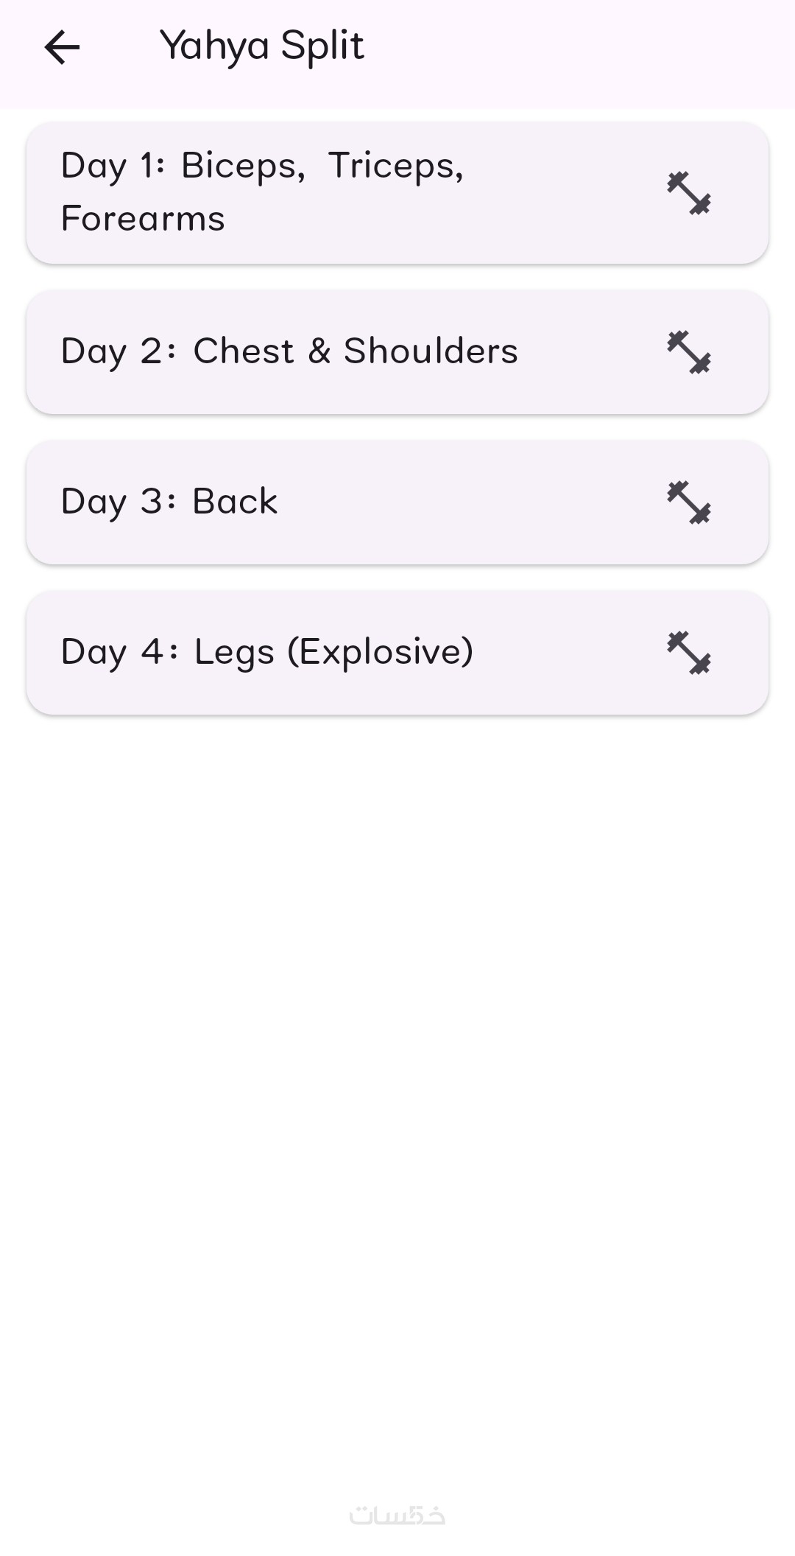Tap the dumbbell icon on Legs (Explosive) card
This screenshot has height=1556, width=795.
pos(689,653)
